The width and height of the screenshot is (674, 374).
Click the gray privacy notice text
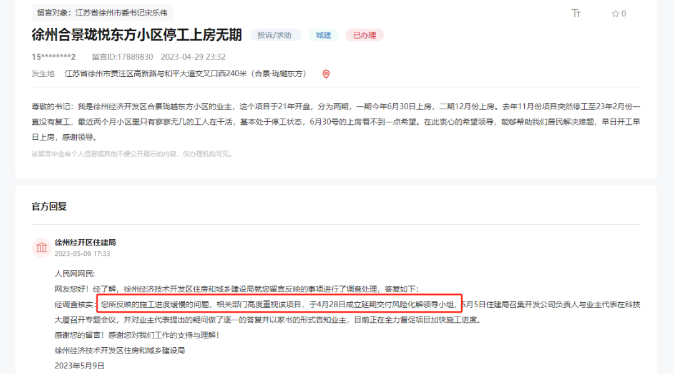[132, 154]
